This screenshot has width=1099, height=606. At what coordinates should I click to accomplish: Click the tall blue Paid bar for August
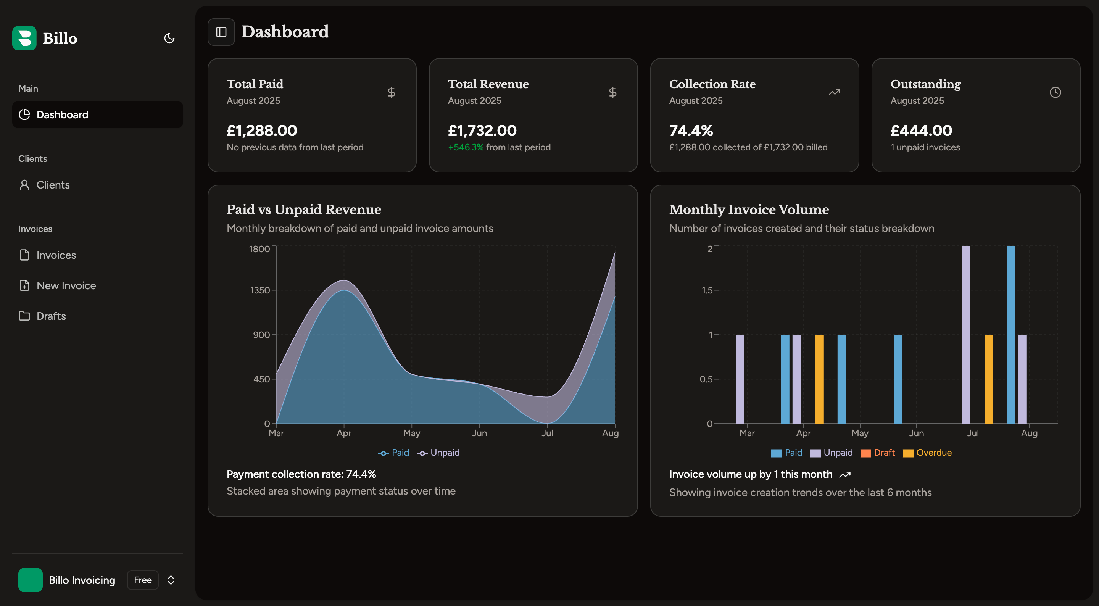pos(1011,335)
